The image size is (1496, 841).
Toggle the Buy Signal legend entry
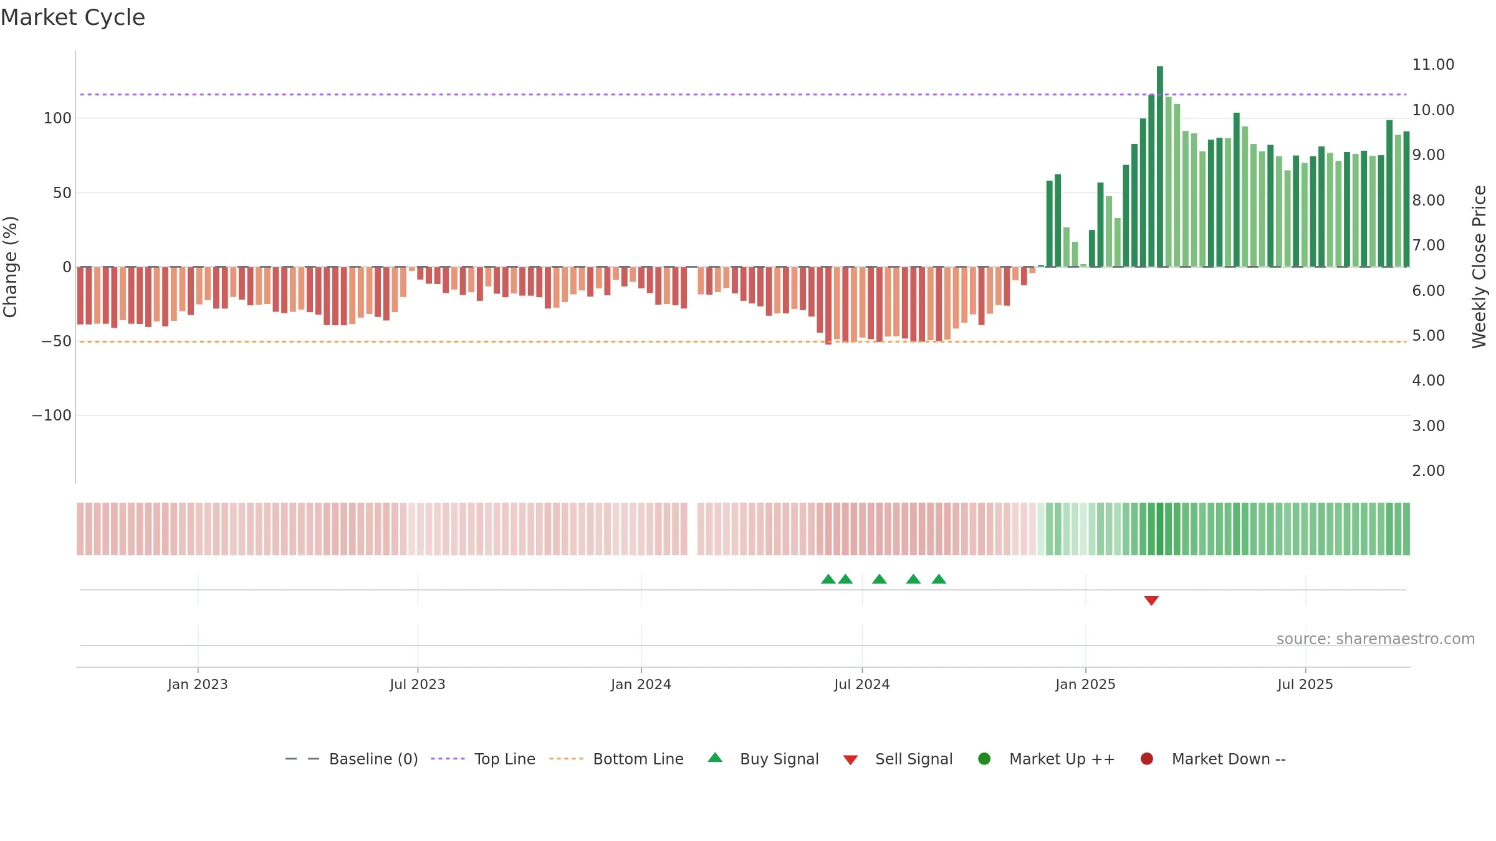(764, 759)
